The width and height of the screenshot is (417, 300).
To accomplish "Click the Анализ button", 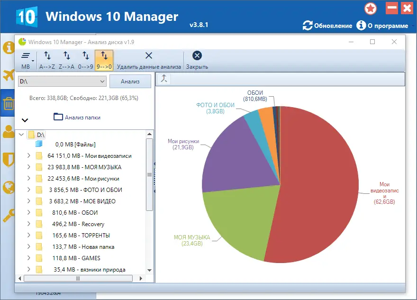I will (x=130, y=82).
